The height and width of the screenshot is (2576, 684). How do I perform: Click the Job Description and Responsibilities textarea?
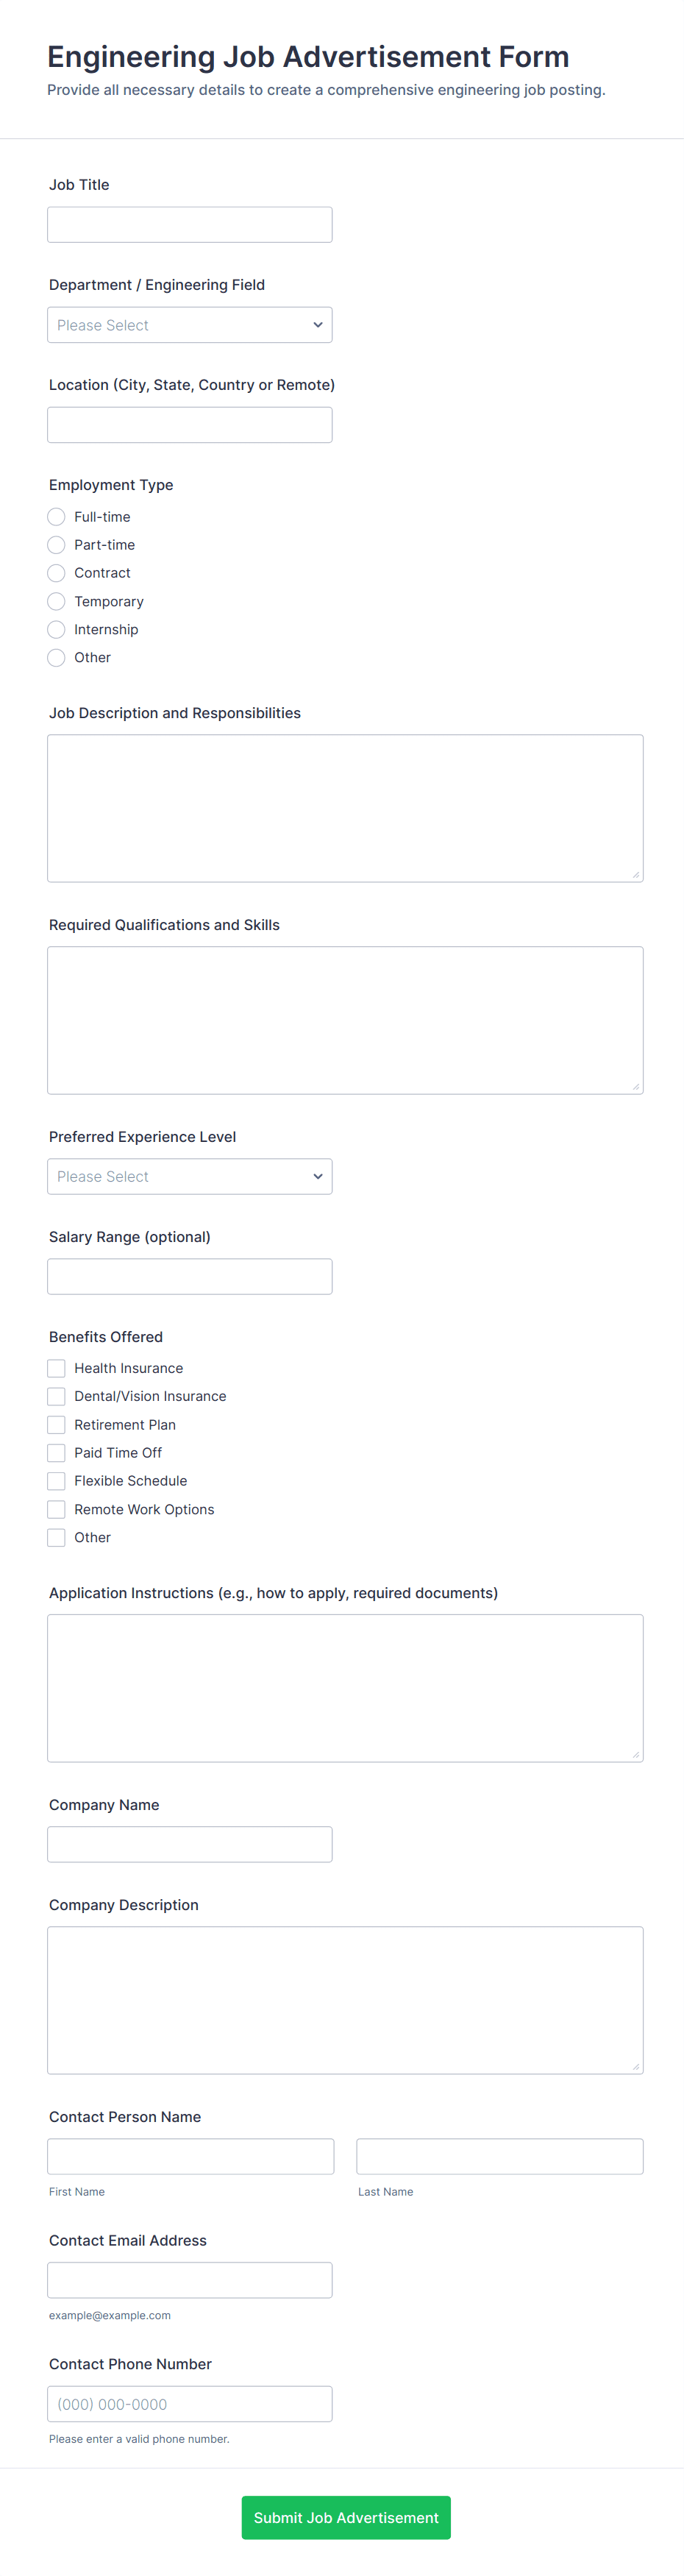point(345,808)
